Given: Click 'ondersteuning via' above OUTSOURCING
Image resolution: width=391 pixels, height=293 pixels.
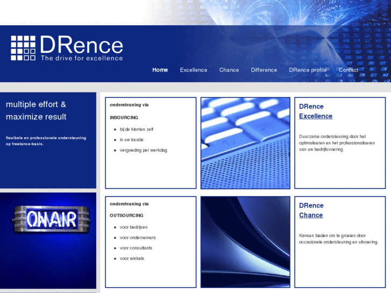Looking at the screenshot, I should coord(129,204).
